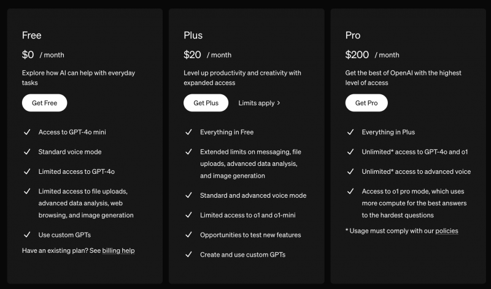Click checkmark next to Limited access to GPT-4o

pos(27,171)
